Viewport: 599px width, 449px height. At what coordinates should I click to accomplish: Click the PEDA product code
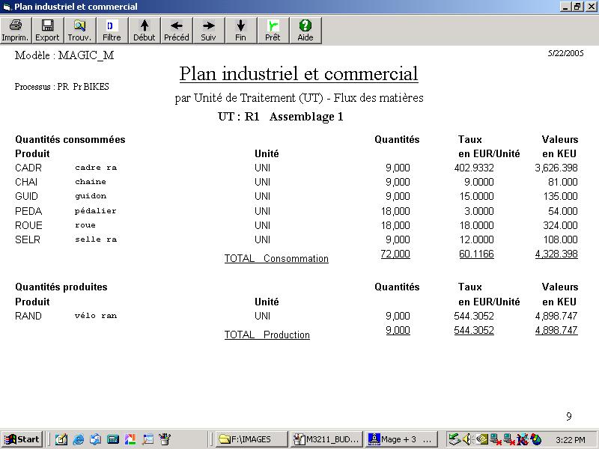[x=28, y=211]
